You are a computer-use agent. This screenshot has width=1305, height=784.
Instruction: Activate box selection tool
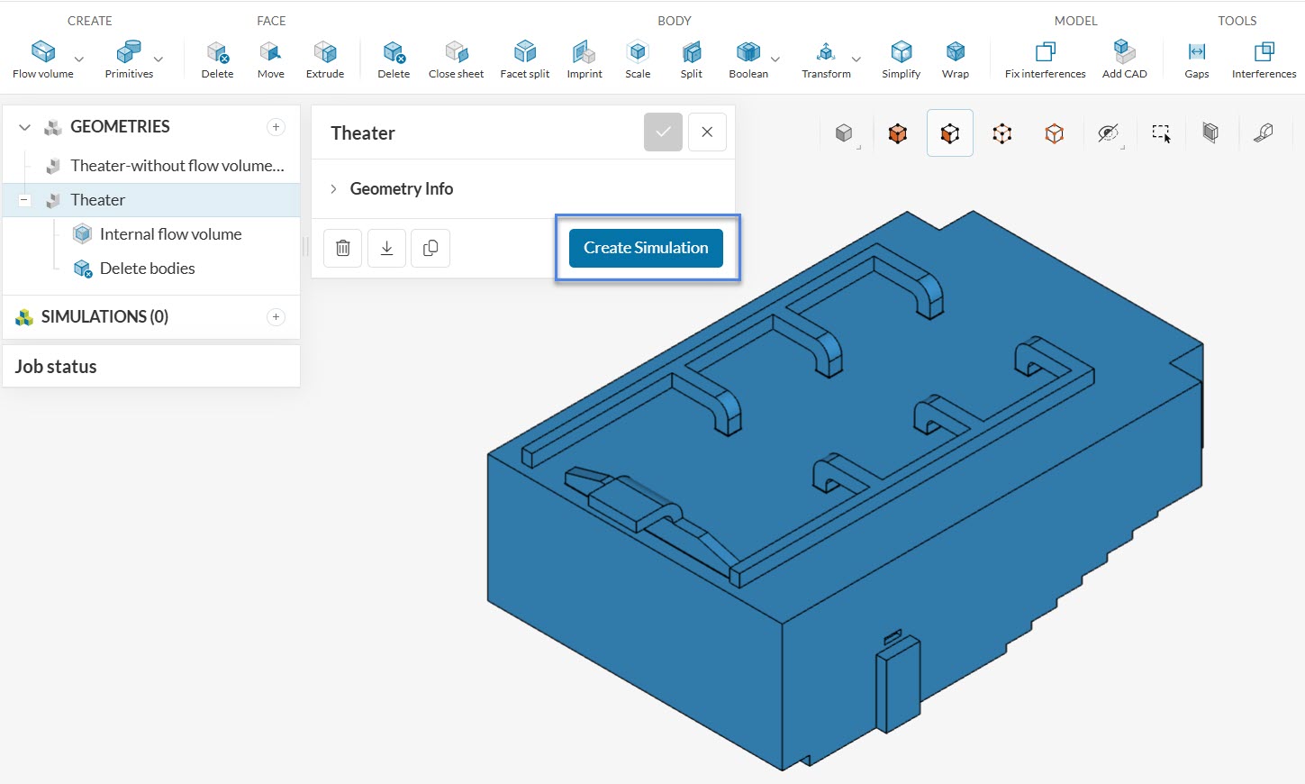click(x=1161, y=133)
